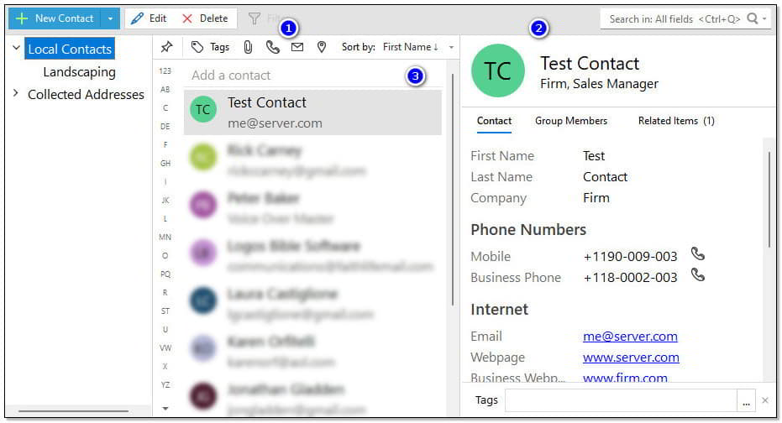Open the me@server.com email link
The image size is (782, 423).
630,336
